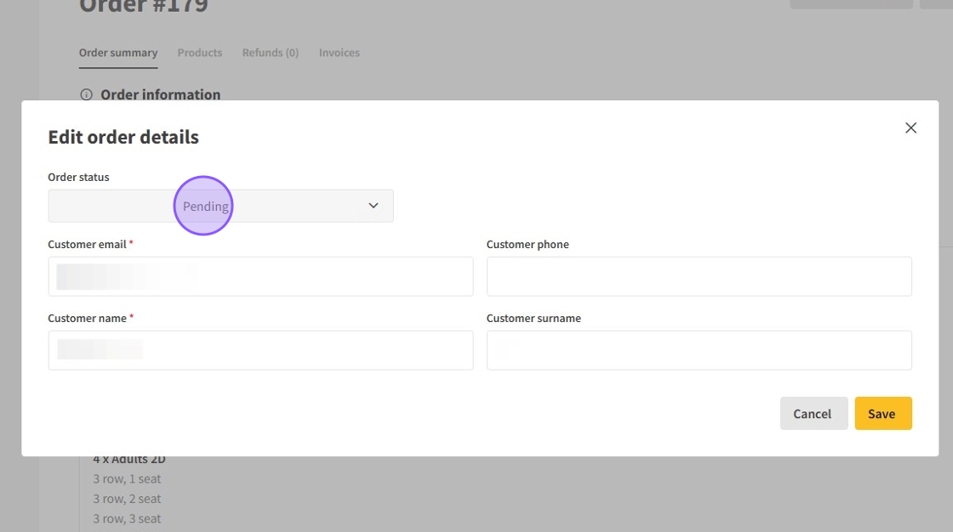Open the Order status dropdown showing Pending
Viewport: 953px width, 532px height.
pyautogui.click(x=220, y=207)
